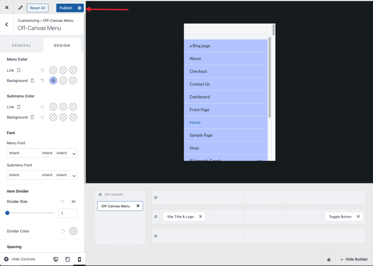Toggle Divider Size px unit

tap(73, 201)
